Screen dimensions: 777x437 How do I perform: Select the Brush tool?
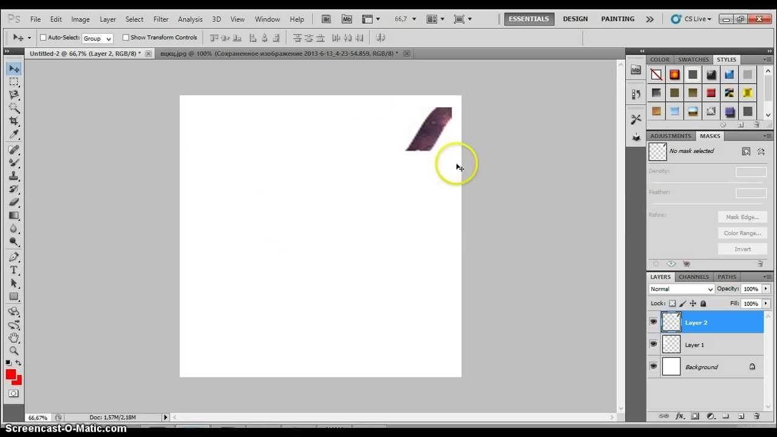(x=14, y=163)
